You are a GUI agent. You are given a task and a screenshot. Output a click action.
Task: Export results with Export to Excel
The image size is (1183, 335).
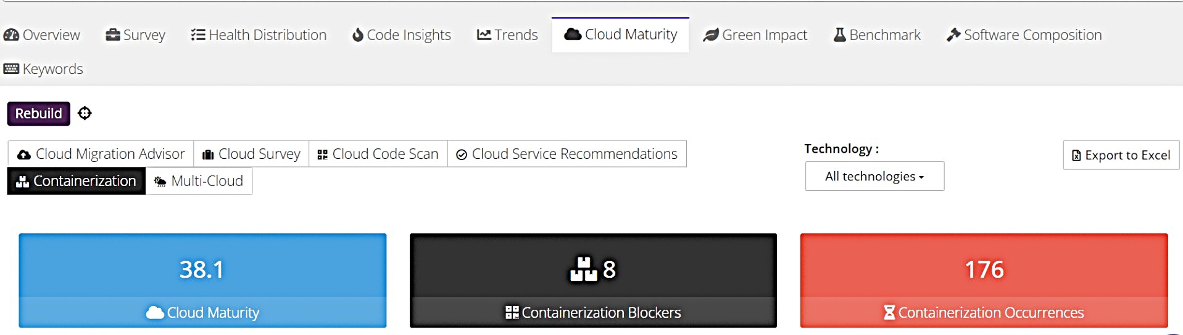1121,155
